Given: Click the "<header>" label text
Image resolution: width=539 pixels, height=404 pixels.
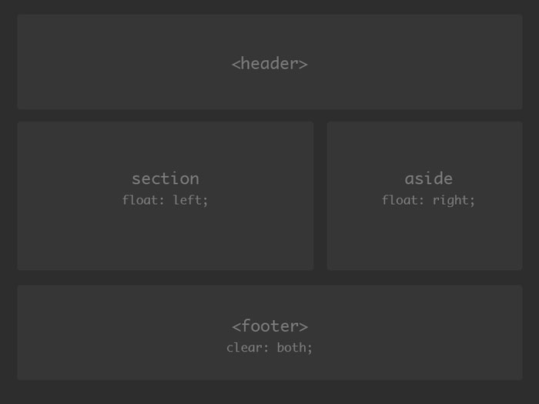Looking at the screenshot, I should 269,64.
